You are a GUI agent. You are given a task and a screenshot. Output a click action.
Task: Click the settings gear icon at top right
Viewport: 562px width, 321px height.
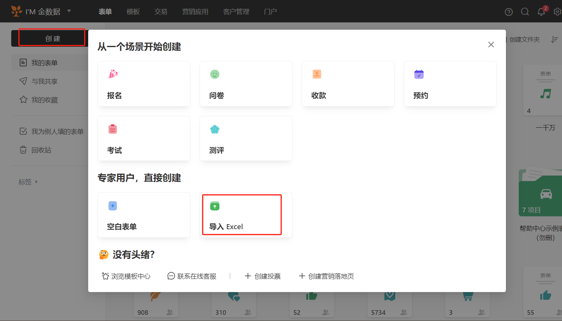pos(558,12)
